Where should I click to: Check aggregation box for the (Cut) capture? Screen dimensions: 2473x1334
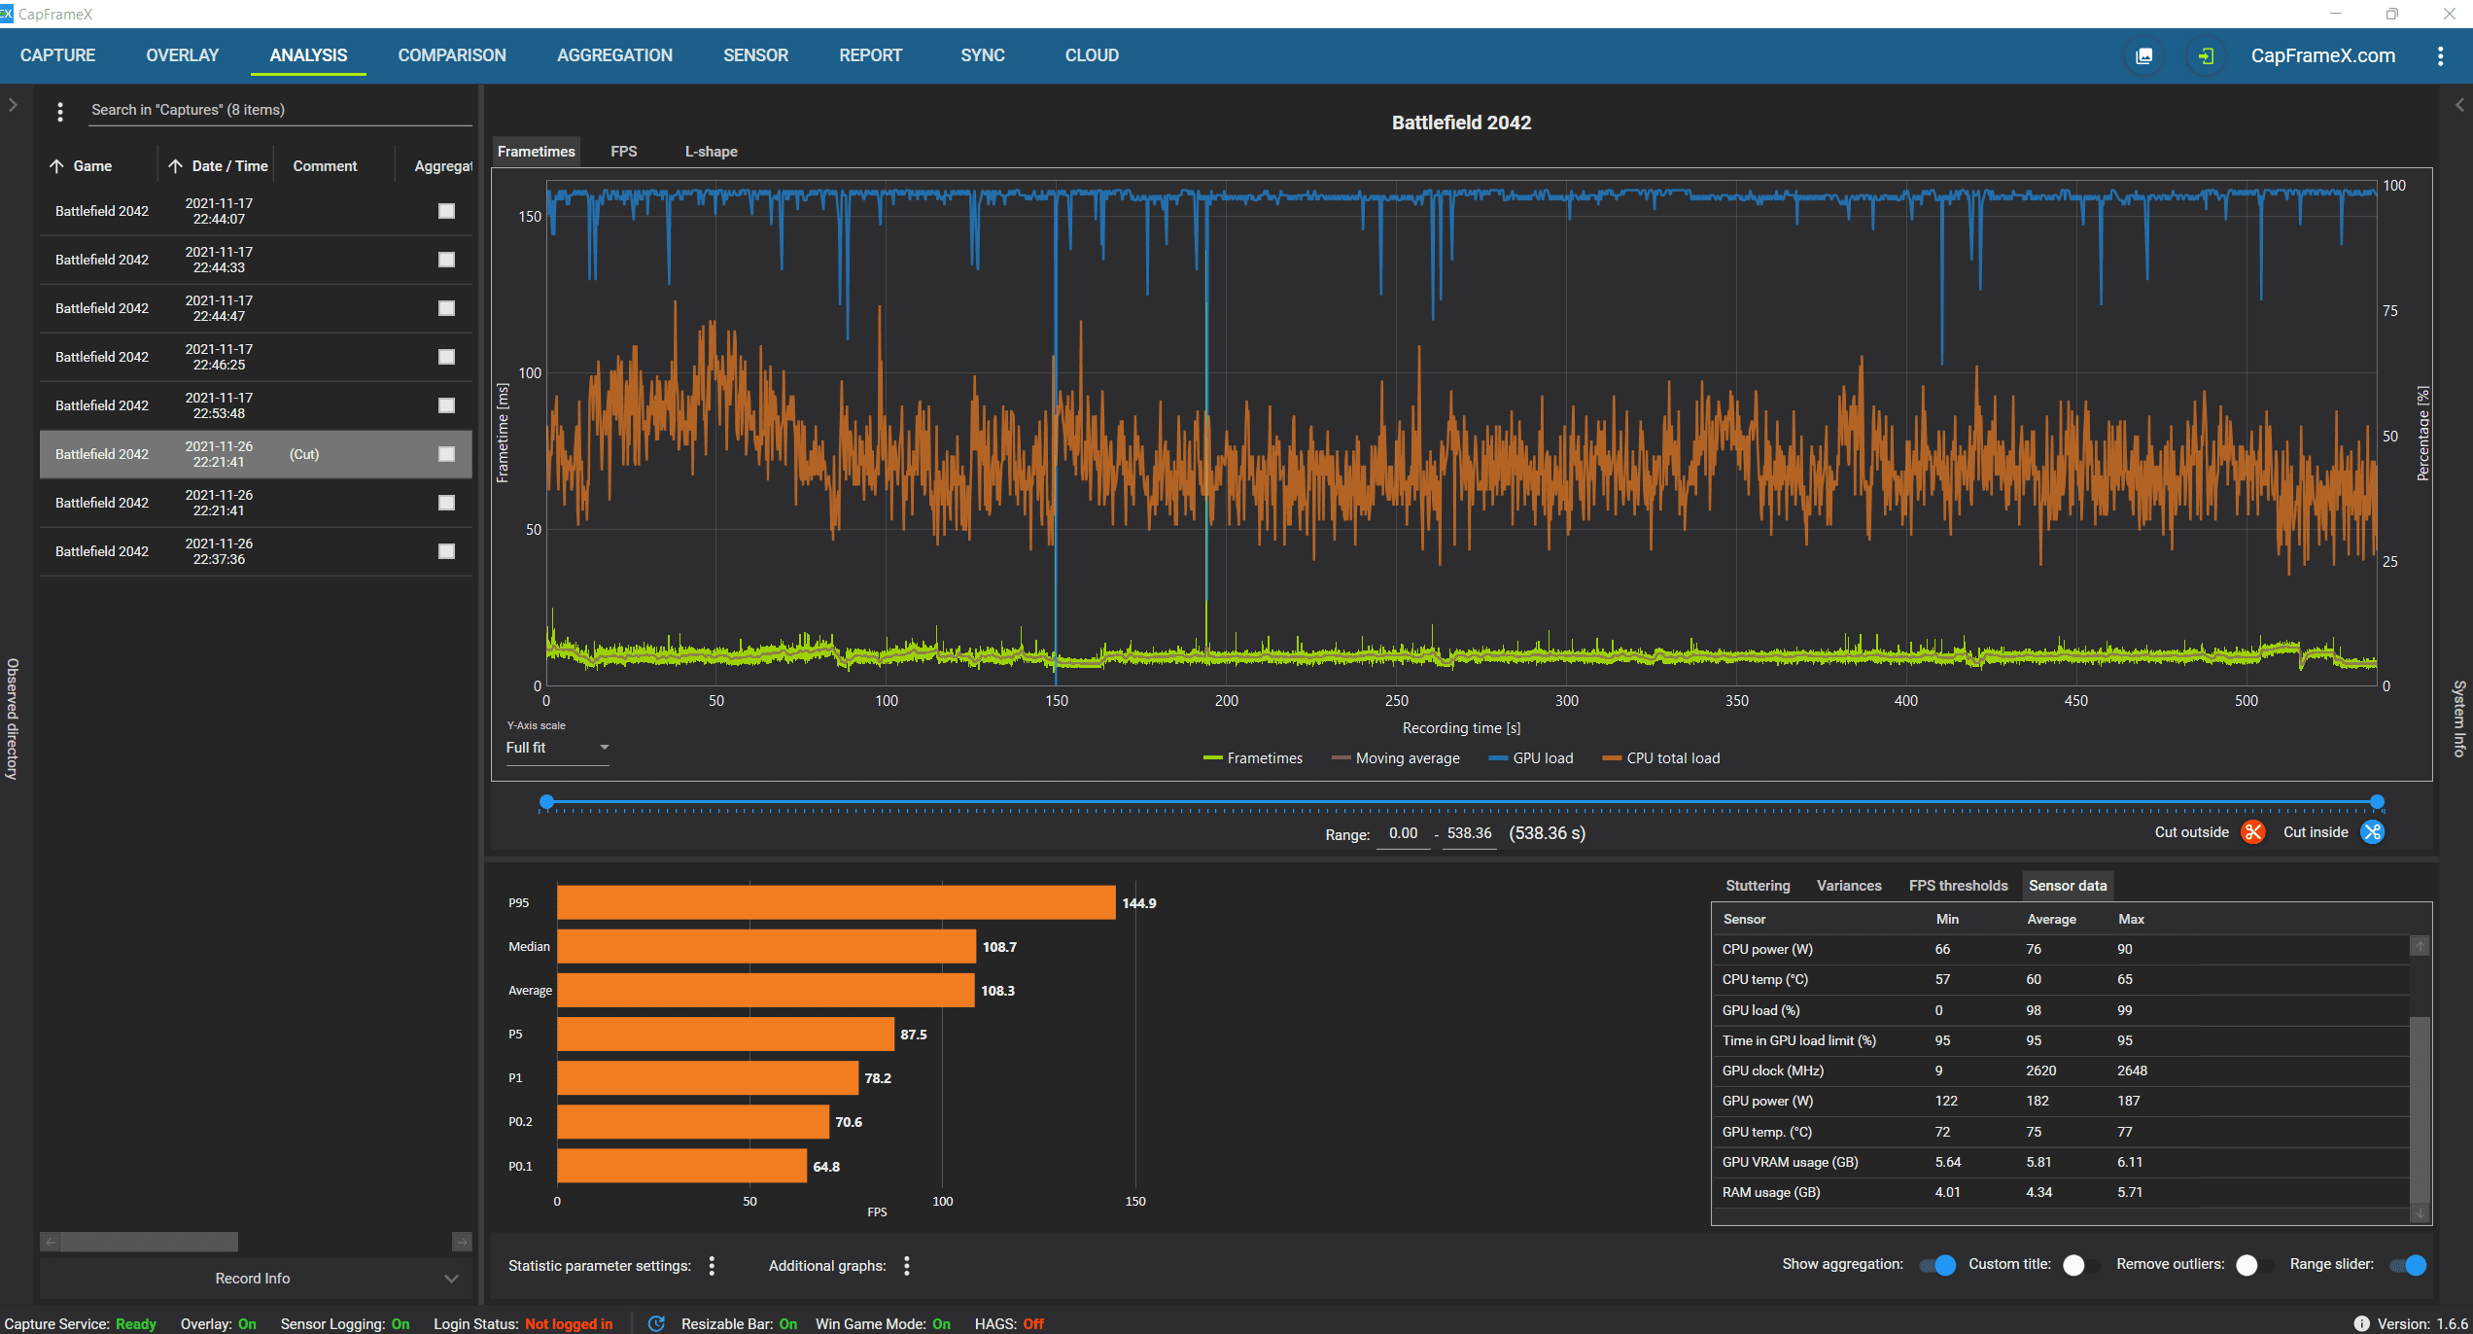pyautogui.click(x=446, y=454)
